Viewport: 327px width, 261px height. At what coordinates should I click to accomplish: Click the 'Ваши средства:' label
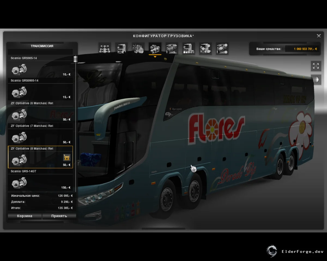pos(269,49)
